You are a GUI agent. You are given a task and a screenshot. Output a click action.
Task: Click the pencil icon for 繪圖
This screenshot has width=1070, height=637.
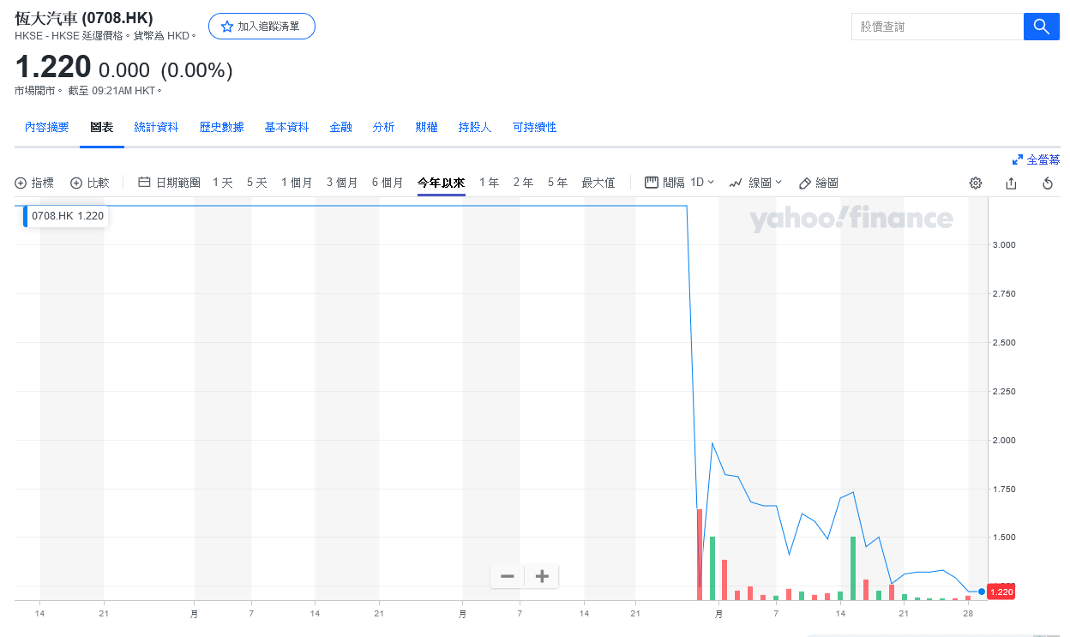tap(805, 183)
